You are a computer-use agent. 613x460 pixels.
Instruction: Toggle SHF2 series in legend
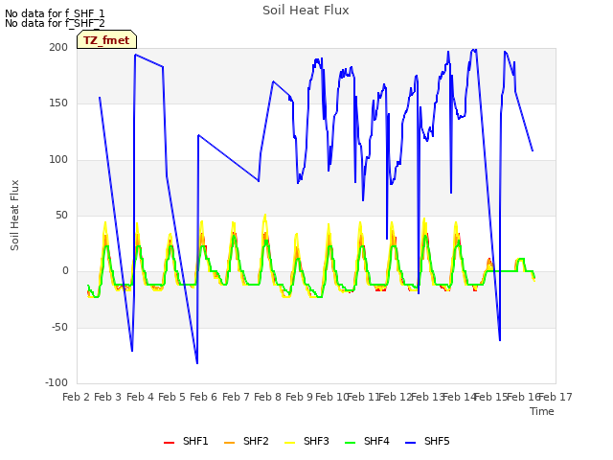pos(246,441)
